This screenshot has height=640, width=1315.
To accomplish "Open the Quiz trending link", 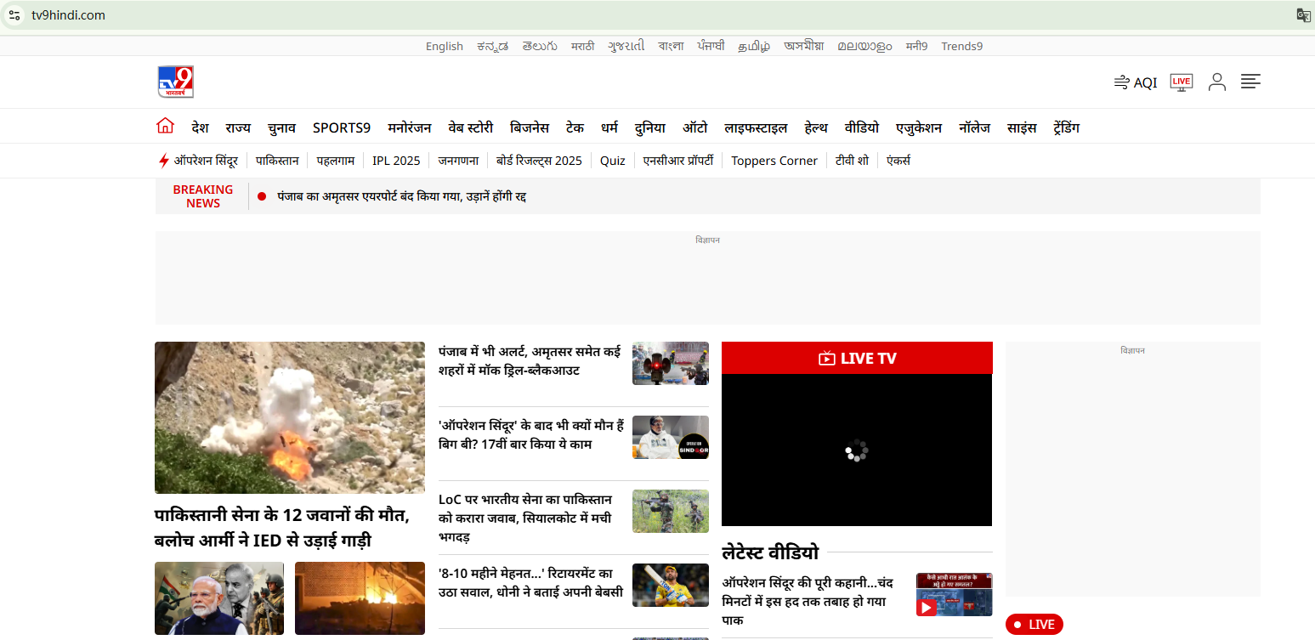I will tap(612, 161).
